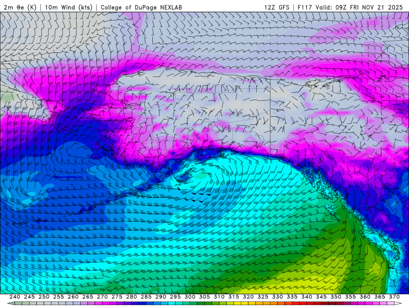Screen dimensions: 409x306
Task: Click the '12Z GFS' model run label
Action: coord(277,7)
